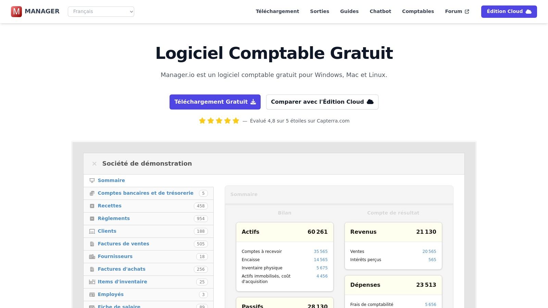Image resolution: width=548 pixels, height=308 pixels.
Task: Click Ventes value 20 565
Action: point(429,252)
